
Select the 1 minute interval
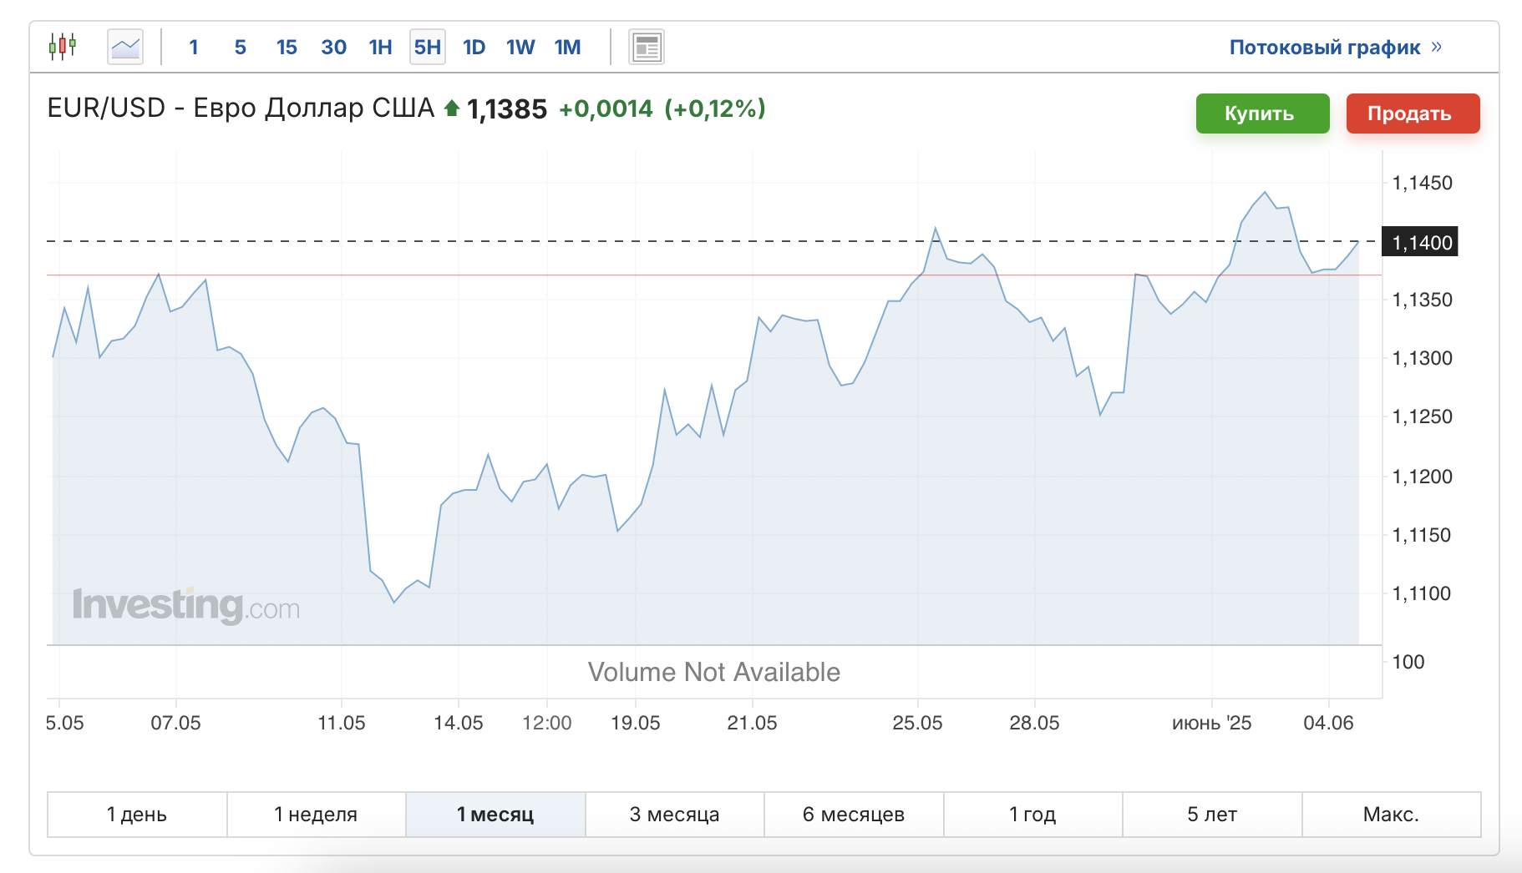click(x=194, y=48)
